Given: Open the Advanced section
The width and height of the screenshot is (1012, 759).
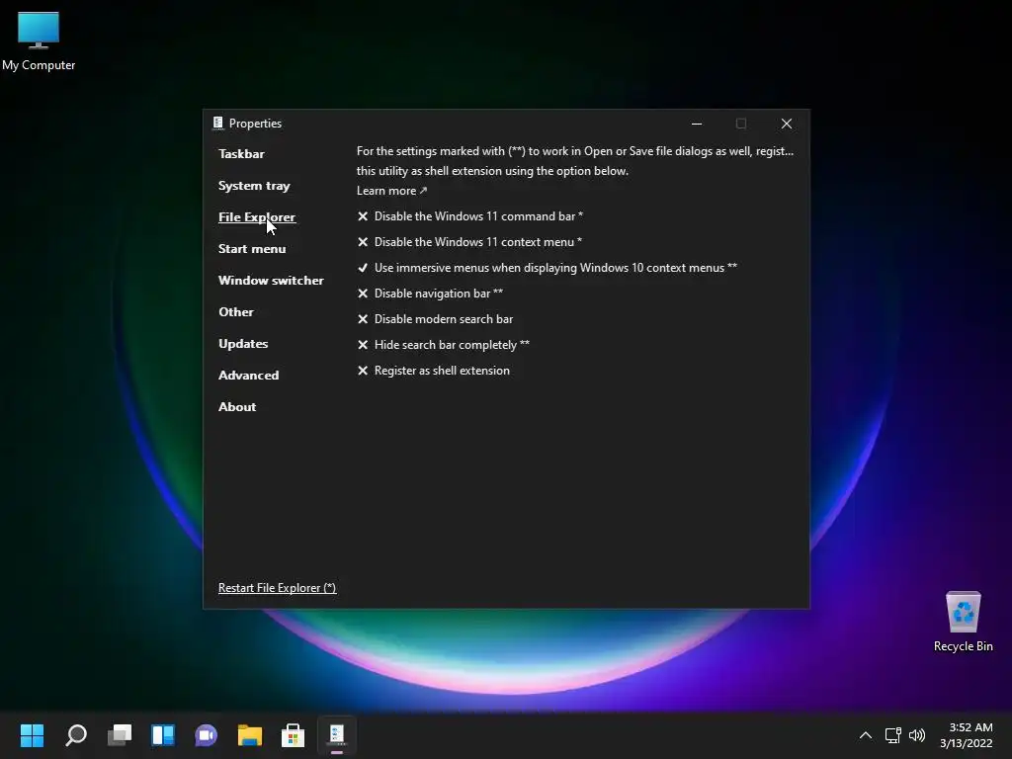Looking at the screenshot, I should 248,375.
